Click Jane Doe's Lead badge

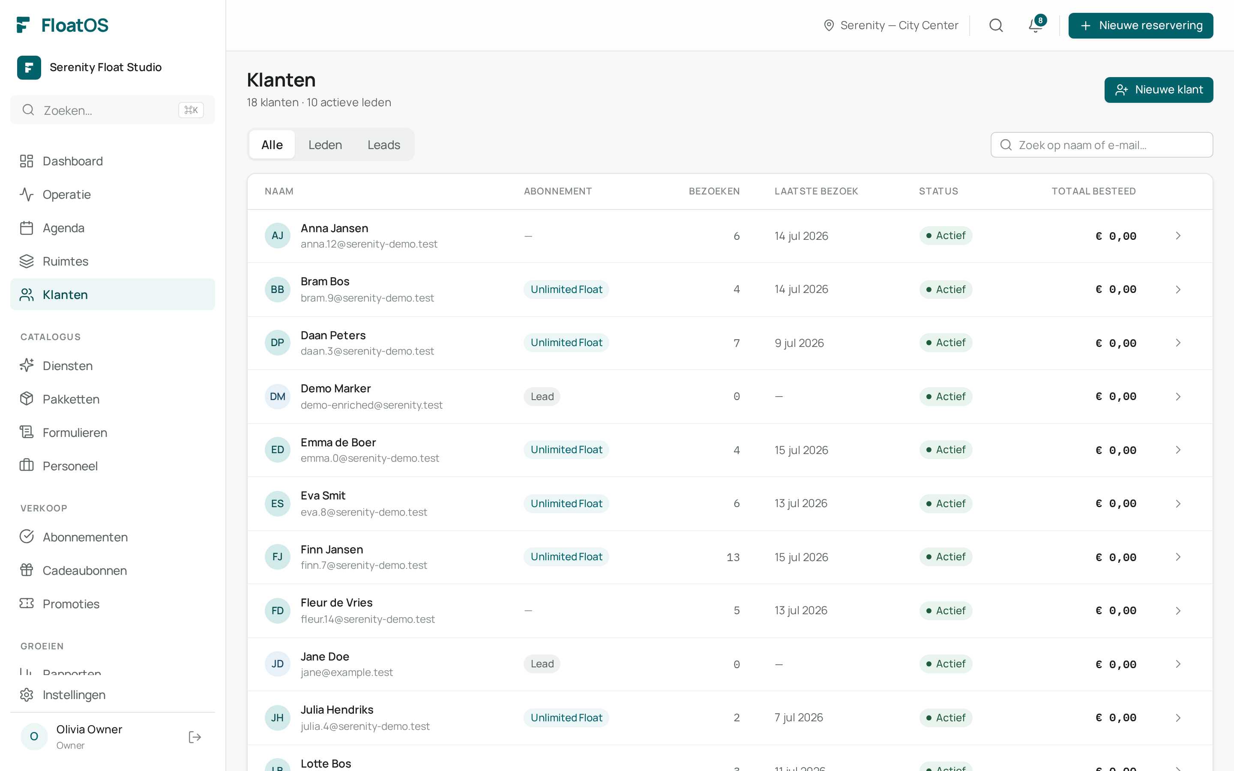[x=542, y=664]
